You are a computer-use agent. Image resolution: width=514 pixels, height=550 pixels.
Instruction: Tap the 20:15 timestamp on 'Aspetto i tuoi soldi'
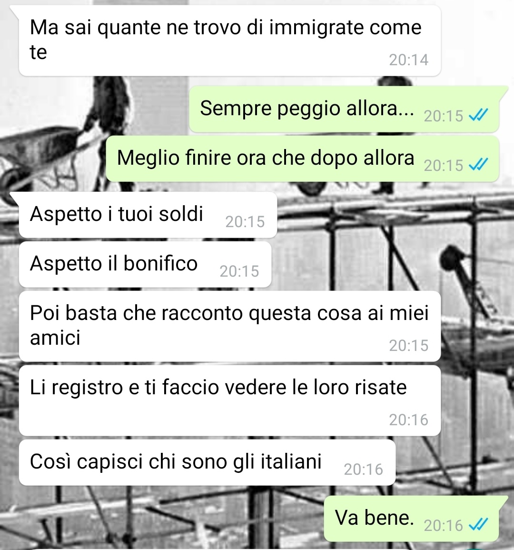point(245,222)
